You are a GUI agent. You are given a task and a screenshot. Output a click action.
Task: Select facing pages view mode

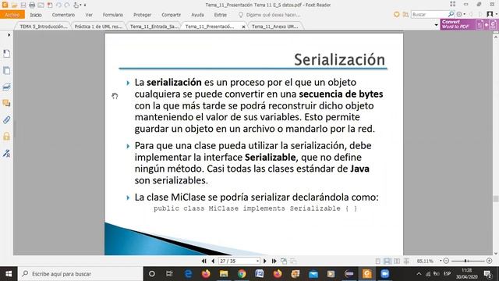(x=397, y=261)
